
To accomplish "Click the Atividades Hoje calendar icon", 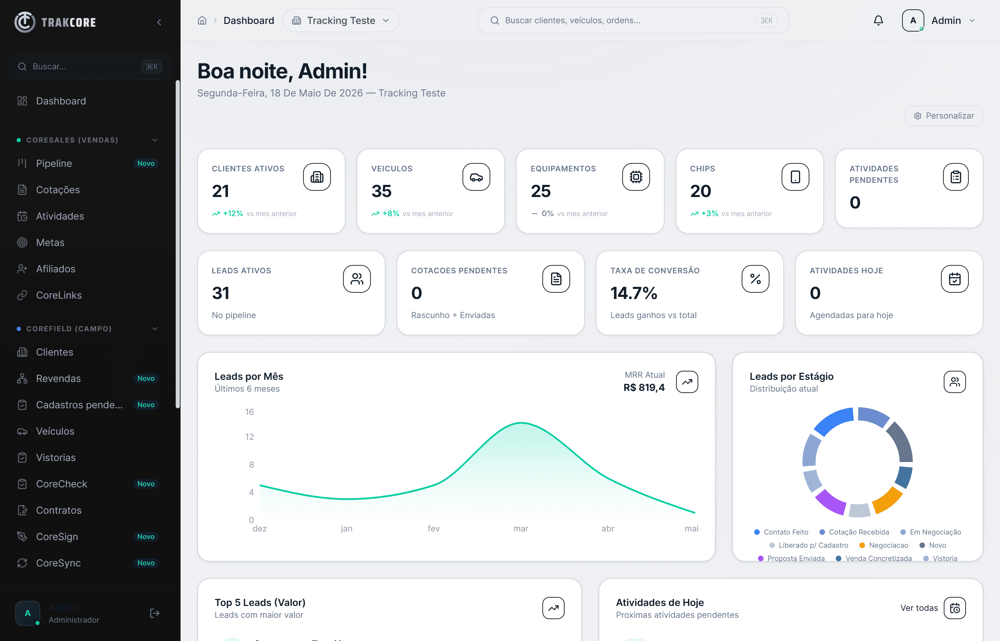I will click(x=955, y=279).
